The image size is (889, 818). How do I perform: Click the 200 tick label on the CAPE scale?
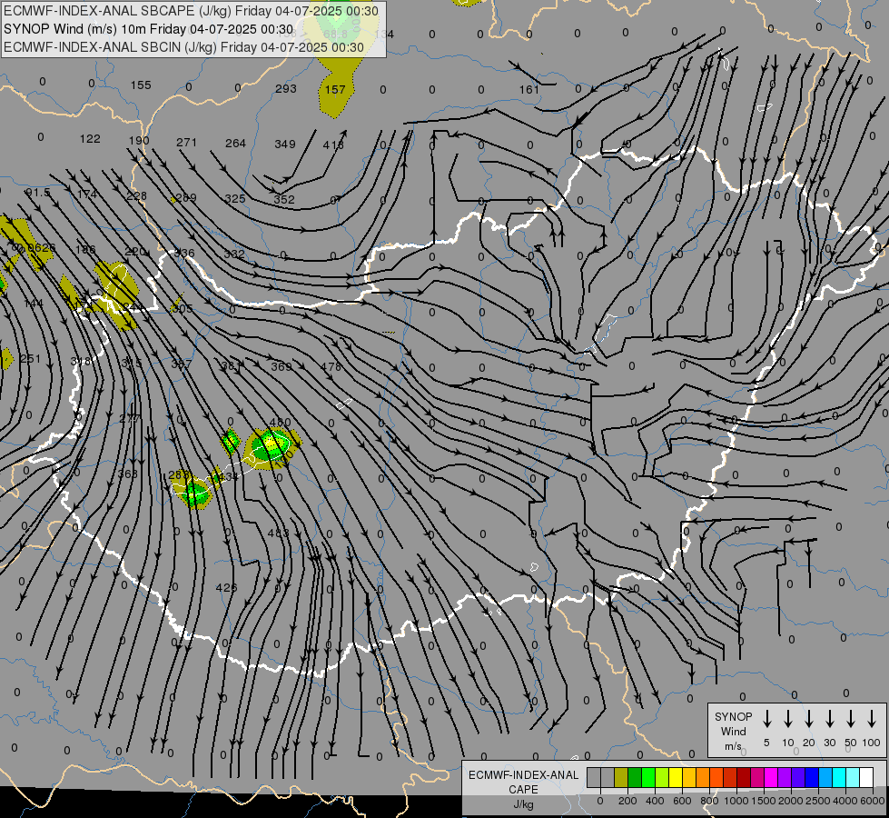point(627,801)
